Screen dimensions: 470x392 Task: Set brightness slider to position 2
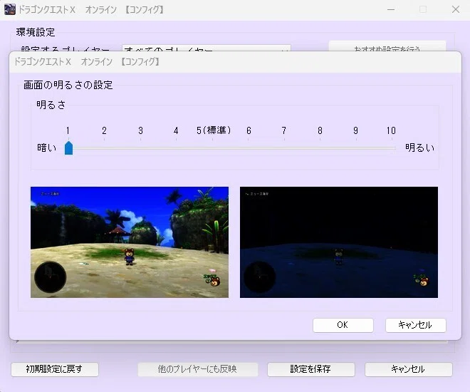[x=104, y=148]
